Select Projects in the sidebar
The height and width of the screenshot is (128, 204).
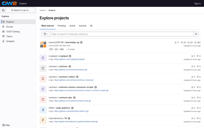[x=18, y=22]
